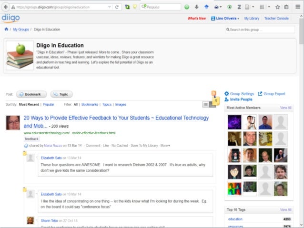The image size is (304, 228).
Task: Click the Topic post button
Action: 61,94
